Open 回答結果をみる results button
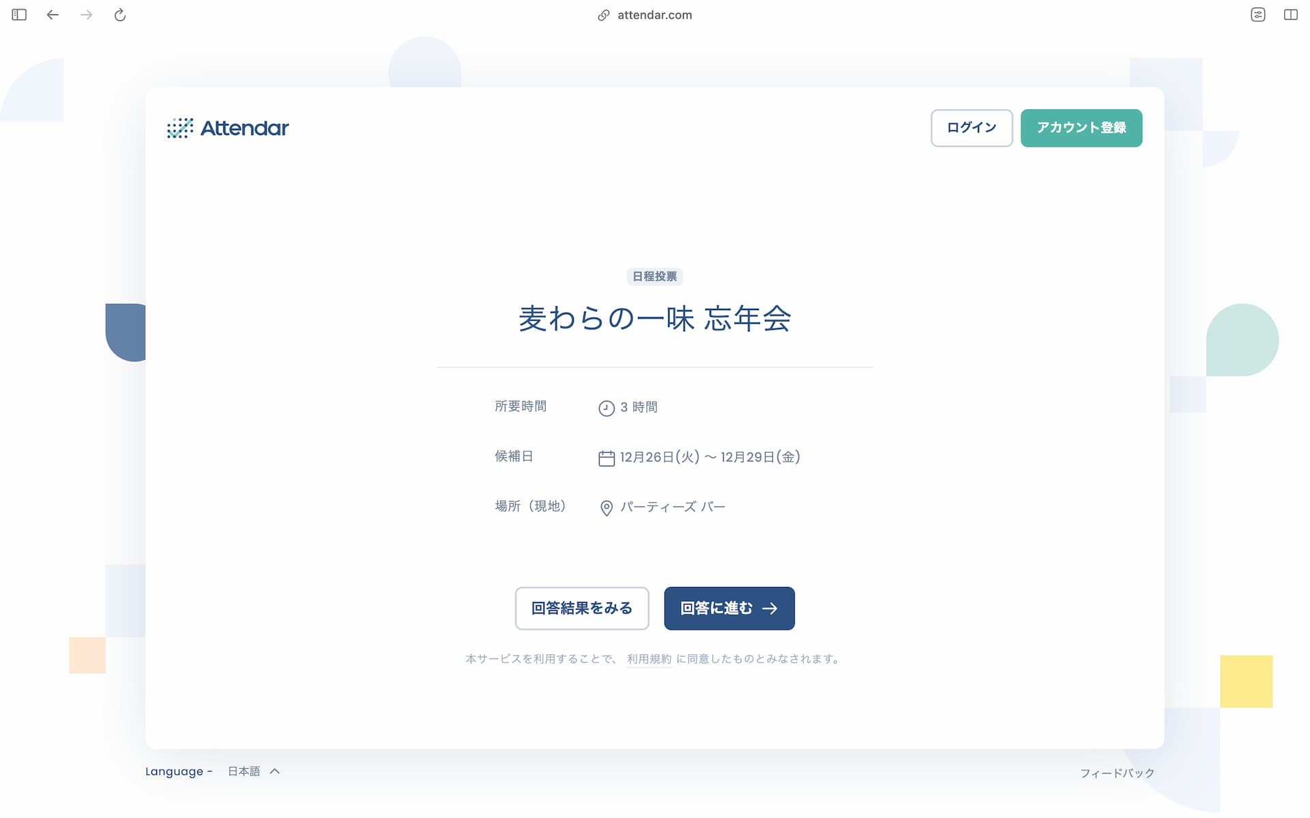The image size is (1310, 818). click(582, 608)
